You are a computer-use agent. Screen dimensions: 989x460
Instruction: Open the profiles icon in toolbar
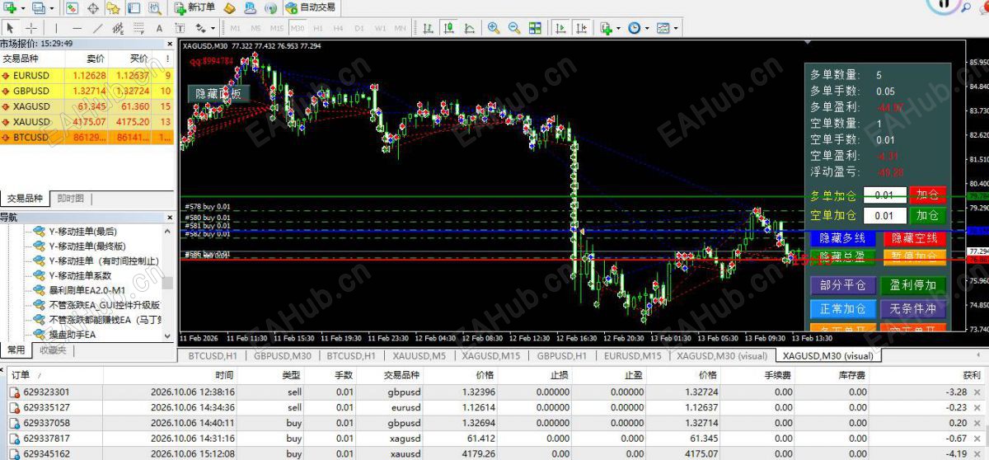point(39,7)
